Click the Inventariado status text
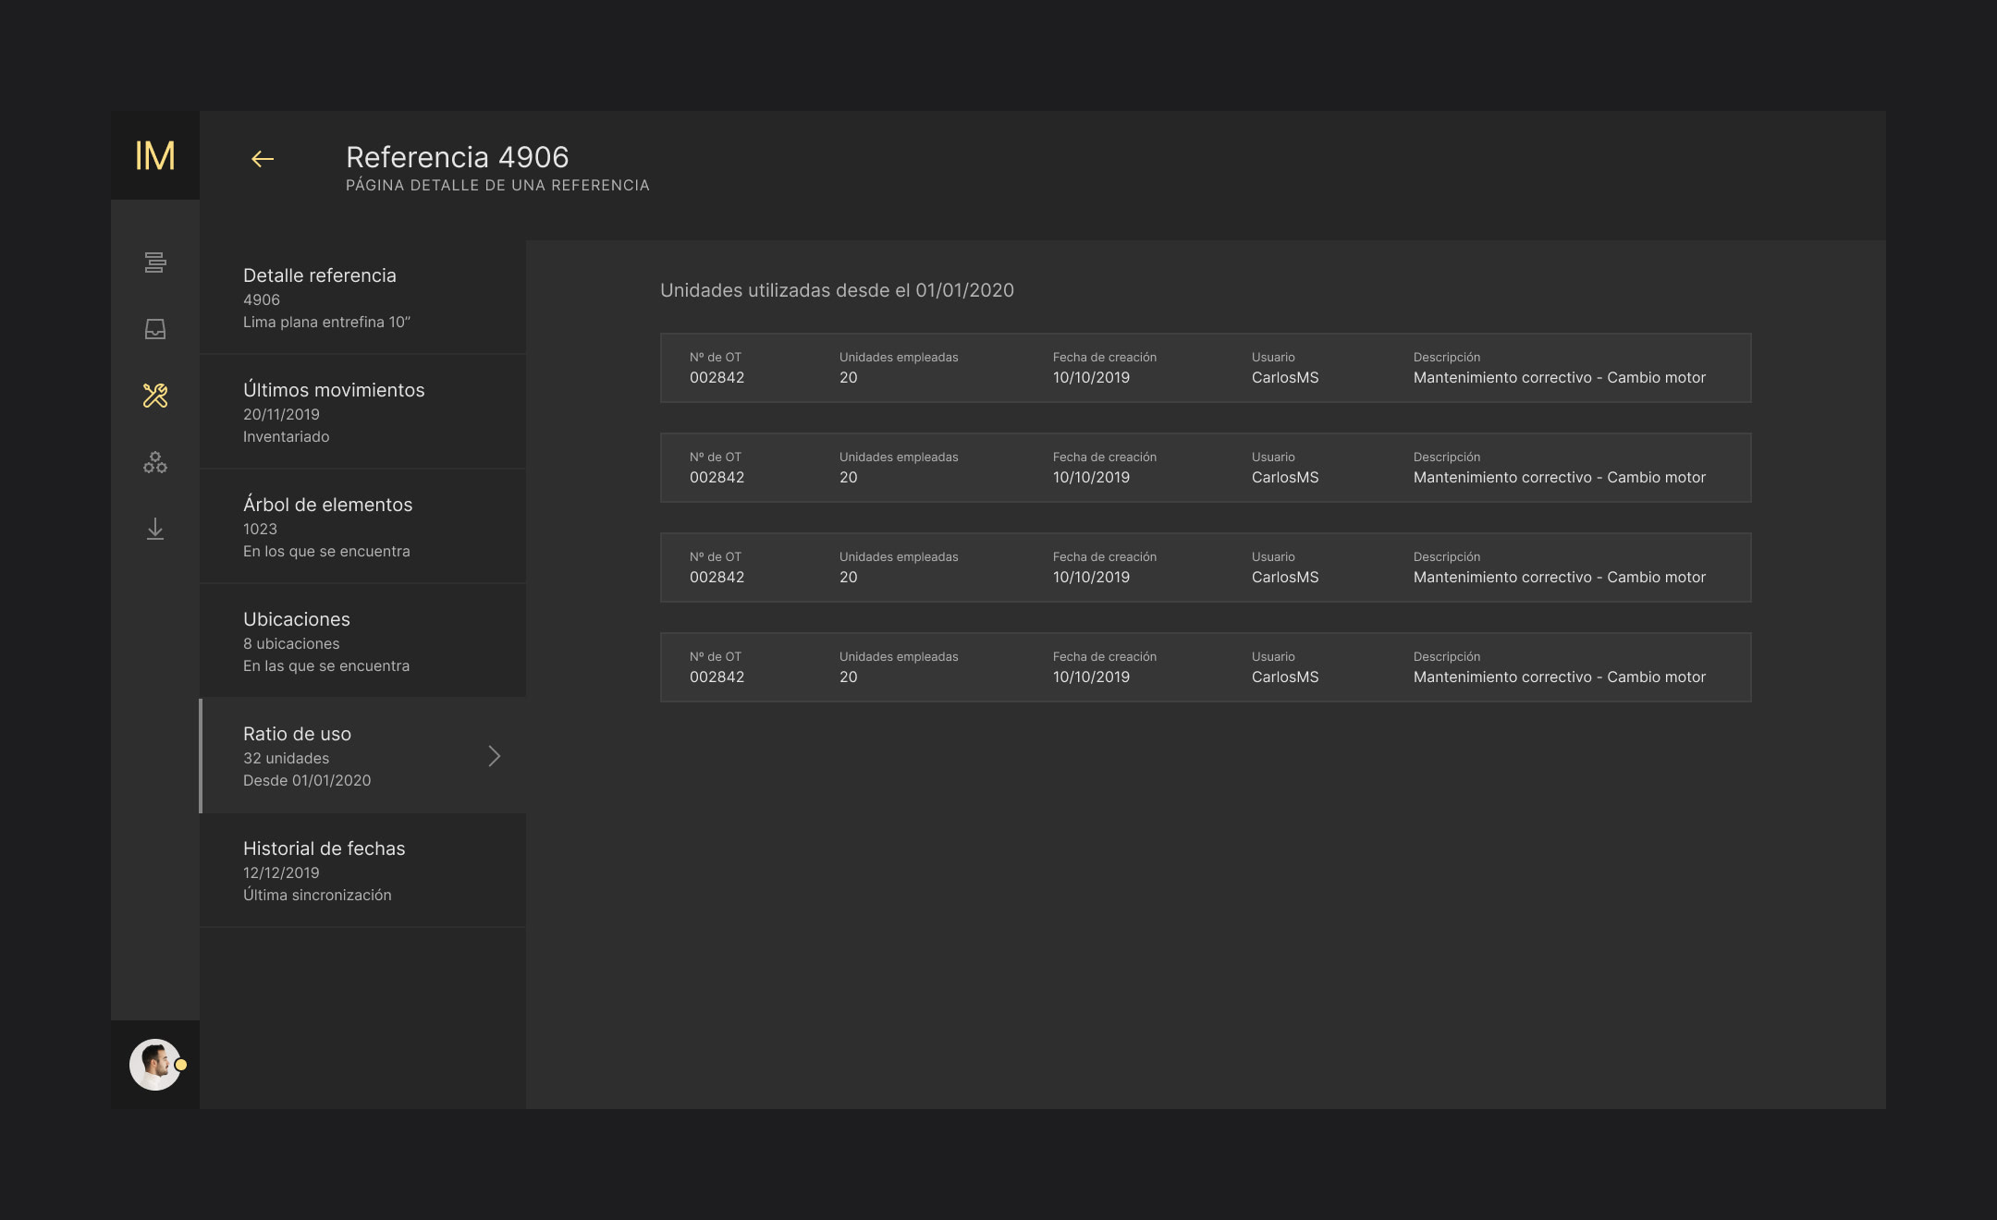Screen dimensions: 1997x1220 [286, 436]
